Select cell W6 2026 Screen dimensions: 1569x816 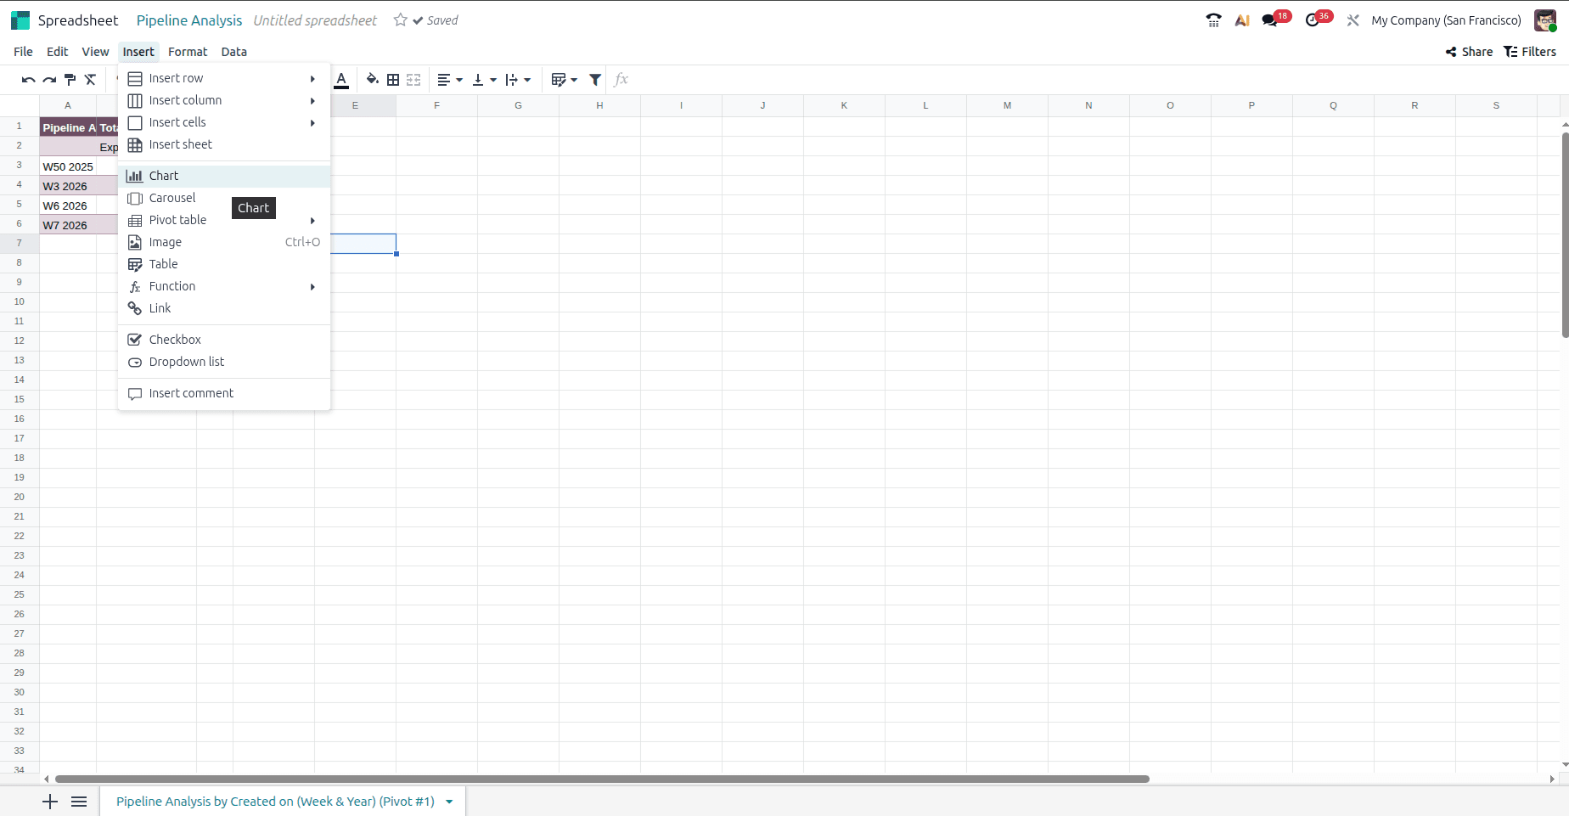click(68, 205)
